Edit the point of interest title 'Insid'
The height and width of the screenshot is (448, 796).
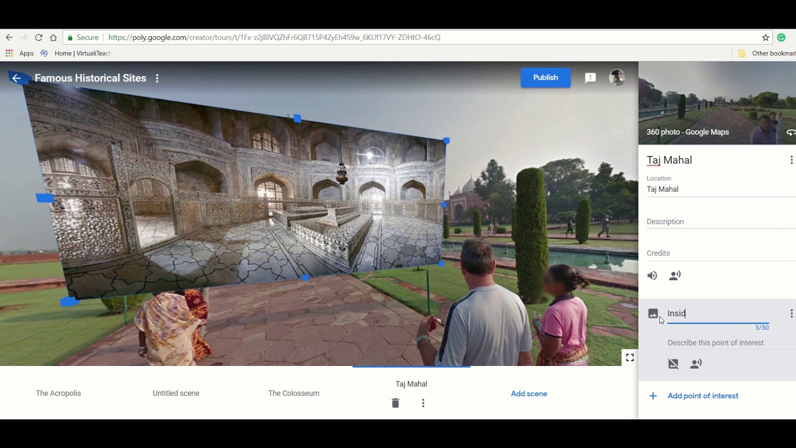coord(718,314)
